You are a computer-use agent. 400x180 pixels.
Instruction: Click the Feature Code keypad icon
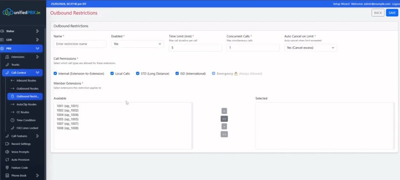(7, 168)
